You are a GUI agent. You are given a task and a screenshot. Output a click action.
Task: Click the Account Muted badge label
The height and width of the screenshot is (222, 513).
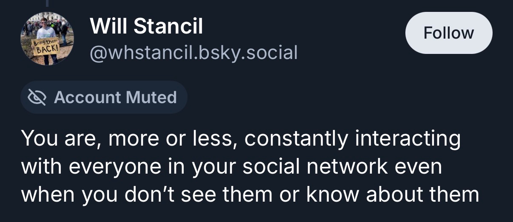coord(115,98)
